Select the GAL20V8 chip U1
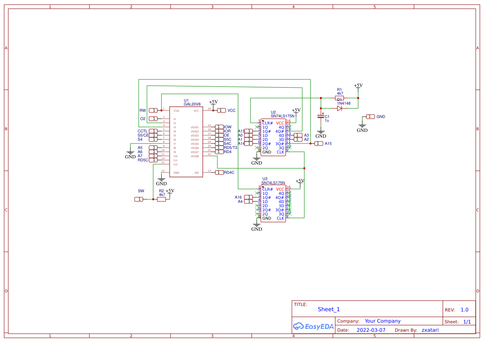Viewport: 484px width, 342px height. pyautogui.click(x=186, y=141)
